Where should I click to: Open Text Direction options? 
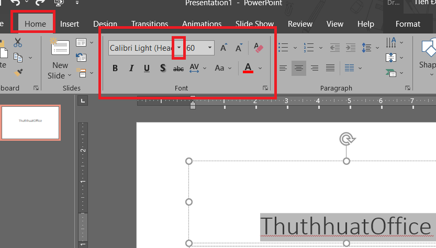click(x=391, y=42)
